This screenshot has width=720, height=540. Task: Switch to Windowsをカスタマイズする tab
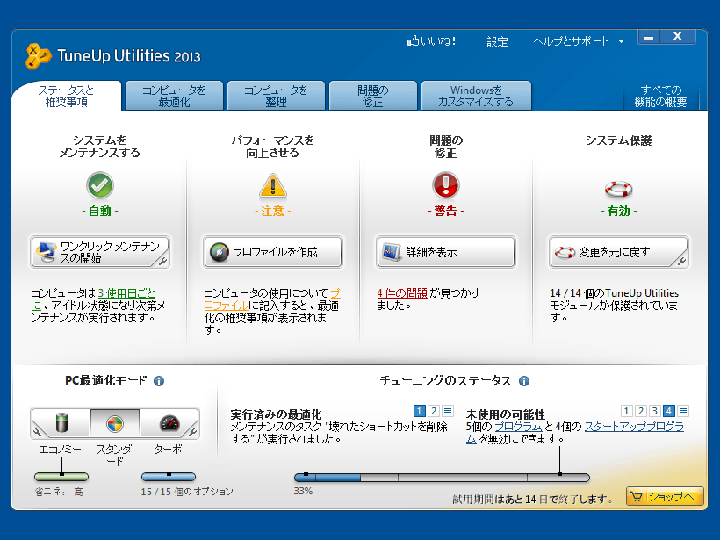[x=476, y=96]
